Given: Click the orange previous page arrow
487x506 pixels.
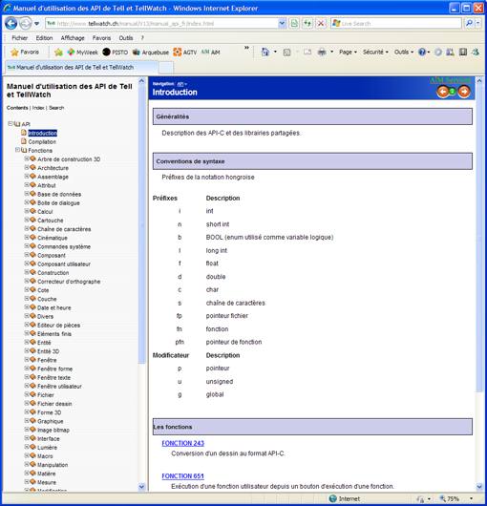Looking at the screenshot, I should 443,92.
